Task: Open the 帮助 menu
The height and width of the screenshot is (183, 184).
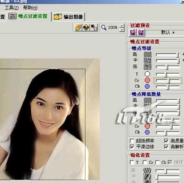Action: coord(30,8)
